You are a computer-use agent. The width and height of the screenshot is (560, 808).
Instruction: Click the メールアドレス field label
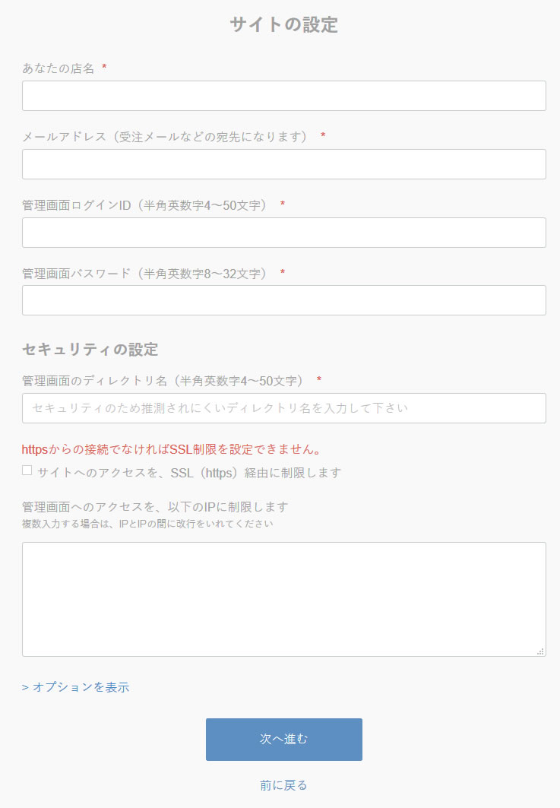click(x=165, y=137)
